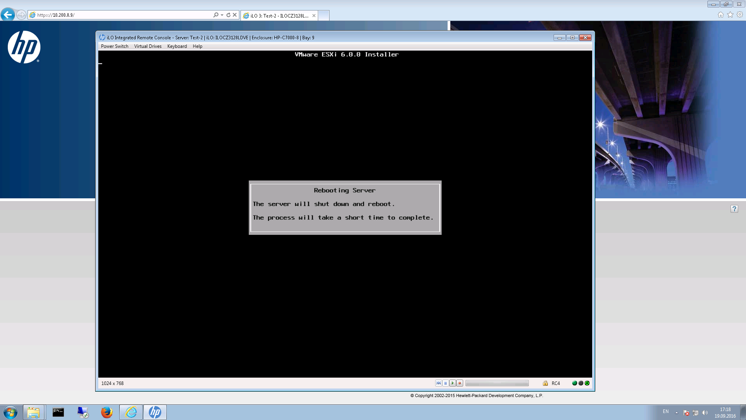Switch to Internet Explorer in the taskbar
The height and width of the screenshot is (420, 746).
pyautogui.click(x=131, y=412)
